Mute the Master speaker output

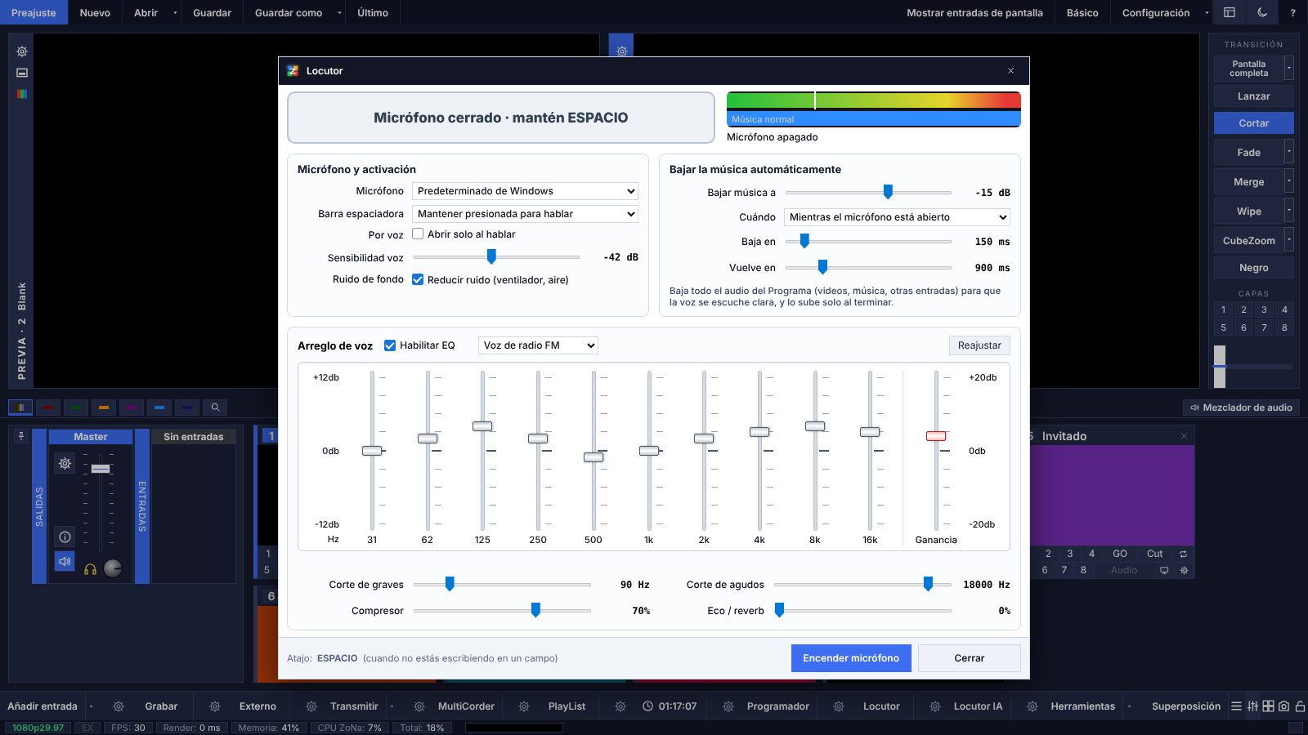(x=65, y=562)
